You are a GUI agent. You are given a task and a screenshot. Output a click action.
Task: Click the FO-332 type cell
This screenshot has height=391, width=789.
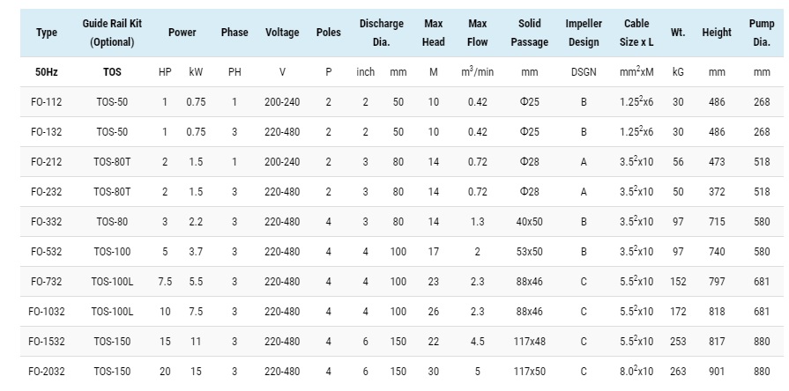pos(46,222)
